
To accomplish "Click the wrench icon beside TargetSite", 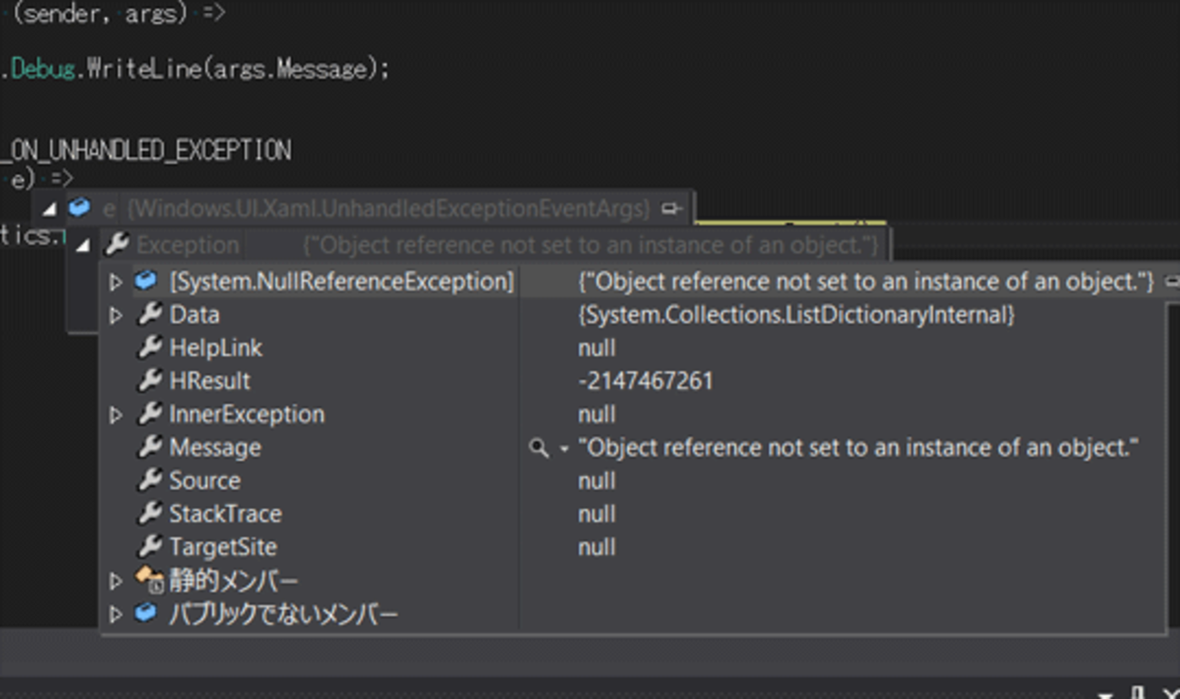I will coord(149,546).
